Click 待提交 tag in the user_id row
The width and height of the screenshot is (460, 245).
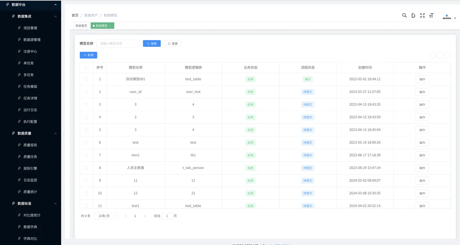[308, 92]
